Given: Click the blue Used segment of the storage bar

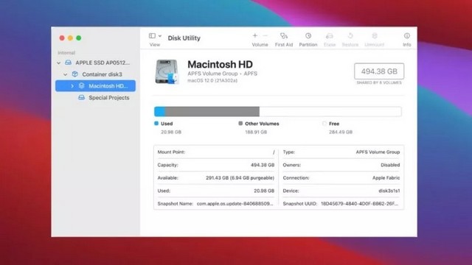Looking at the screenshot, I should [159, 112].
